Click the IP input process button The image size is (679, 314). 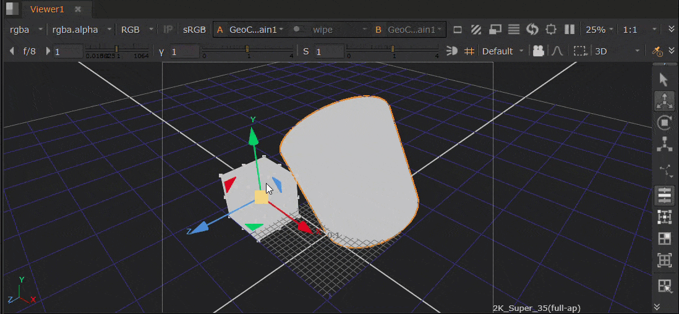pyautogui.click(x=168, y=29)
